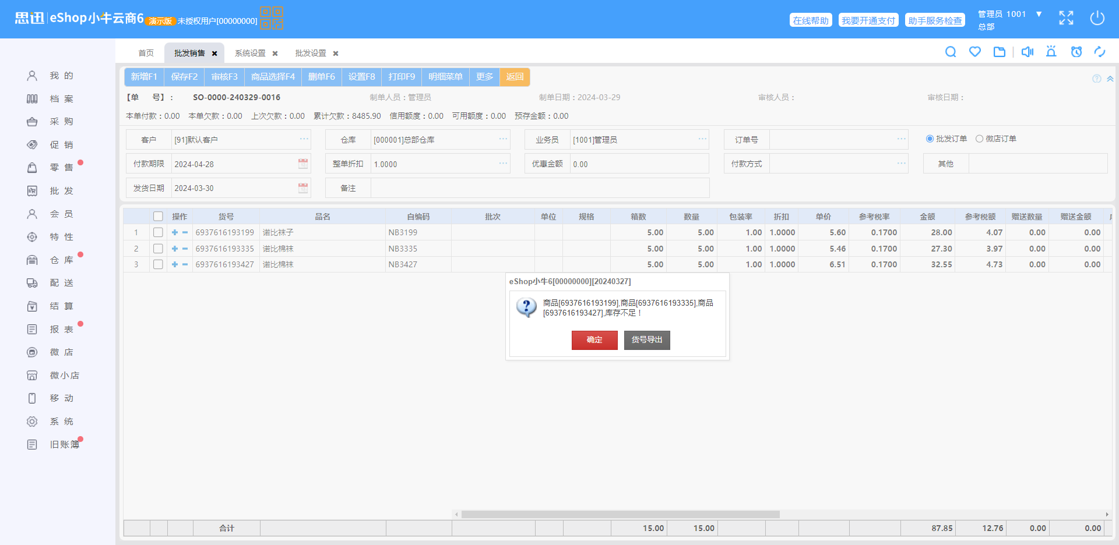
Task: Open the 微店 sidebar section
Action: click(x=50, y=352)
